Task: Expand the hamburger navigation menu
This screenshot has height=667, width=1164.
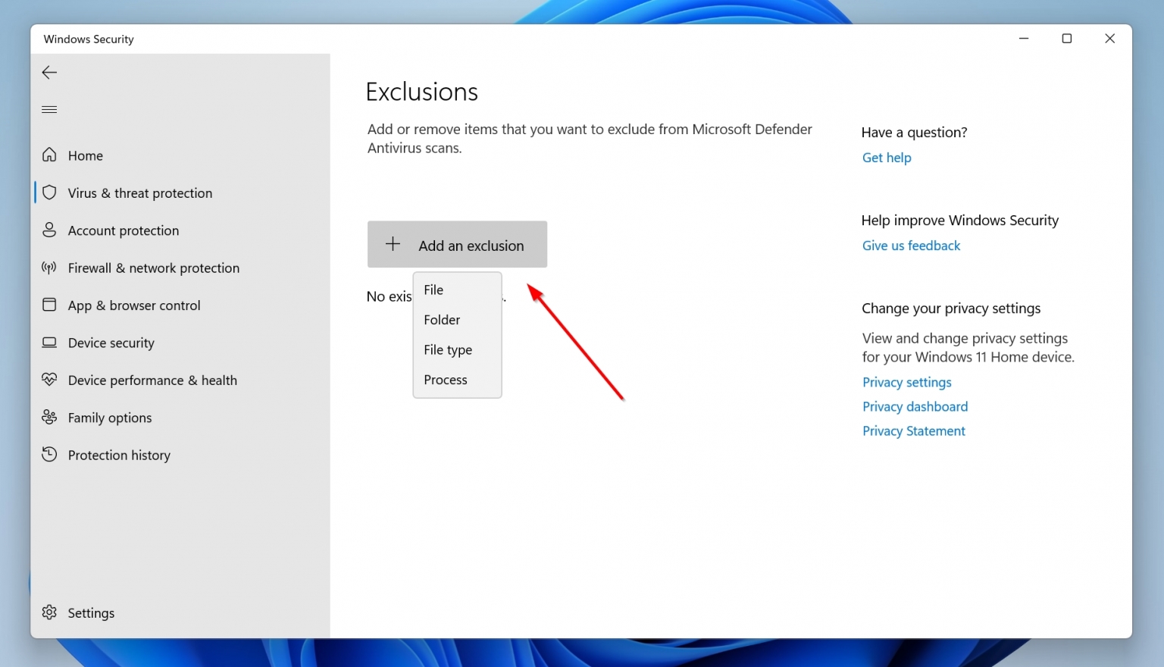Action: 48,109
